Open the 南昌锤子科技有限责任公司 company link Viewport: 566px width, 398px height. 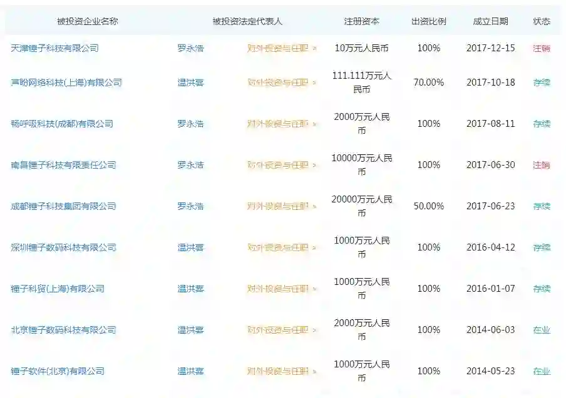pos(63,165)
